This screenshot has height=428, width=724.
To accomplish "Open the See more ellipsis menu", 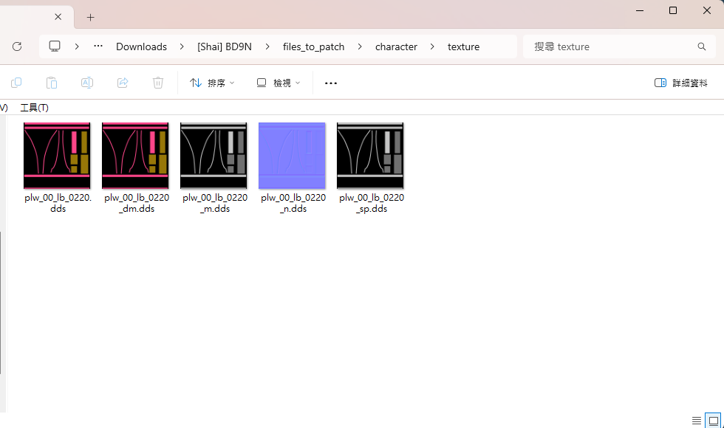I will pyautogui.click(x=331, y=83).
